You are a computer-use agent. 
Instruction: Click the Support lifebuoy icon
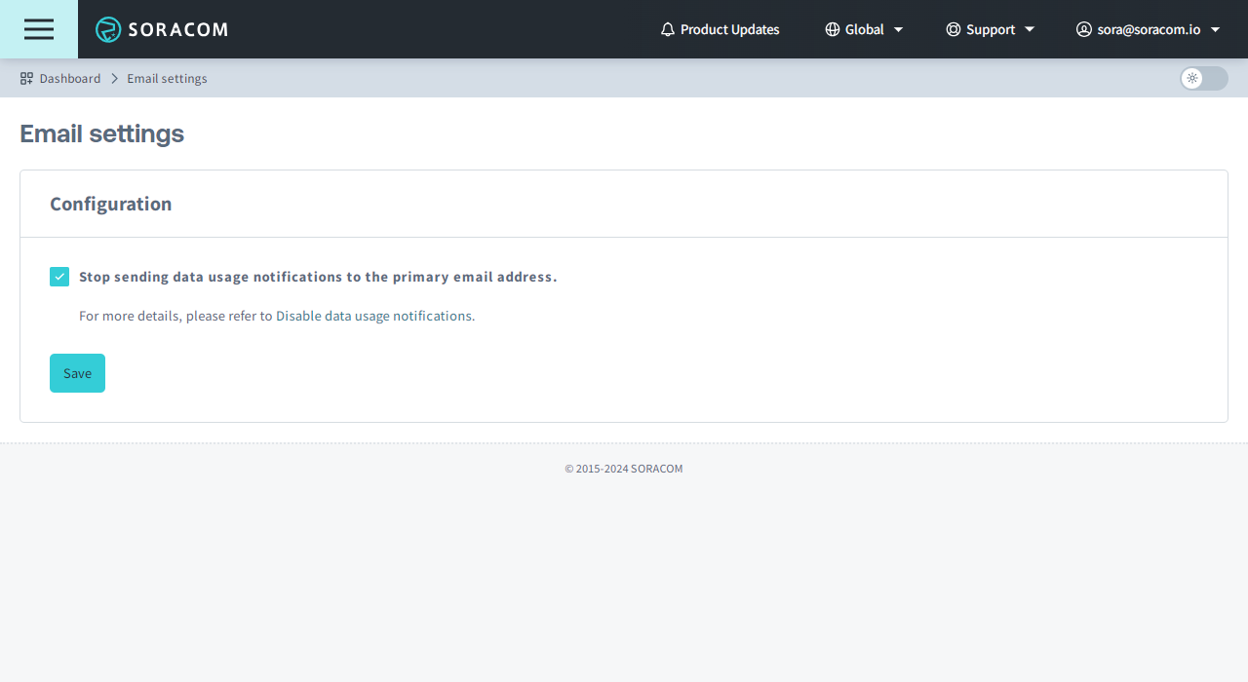coord(954,29)
